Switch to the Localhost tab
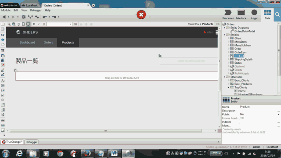This screenshot has width=281, height=158. pyautogui.click(x=30, y=5)
